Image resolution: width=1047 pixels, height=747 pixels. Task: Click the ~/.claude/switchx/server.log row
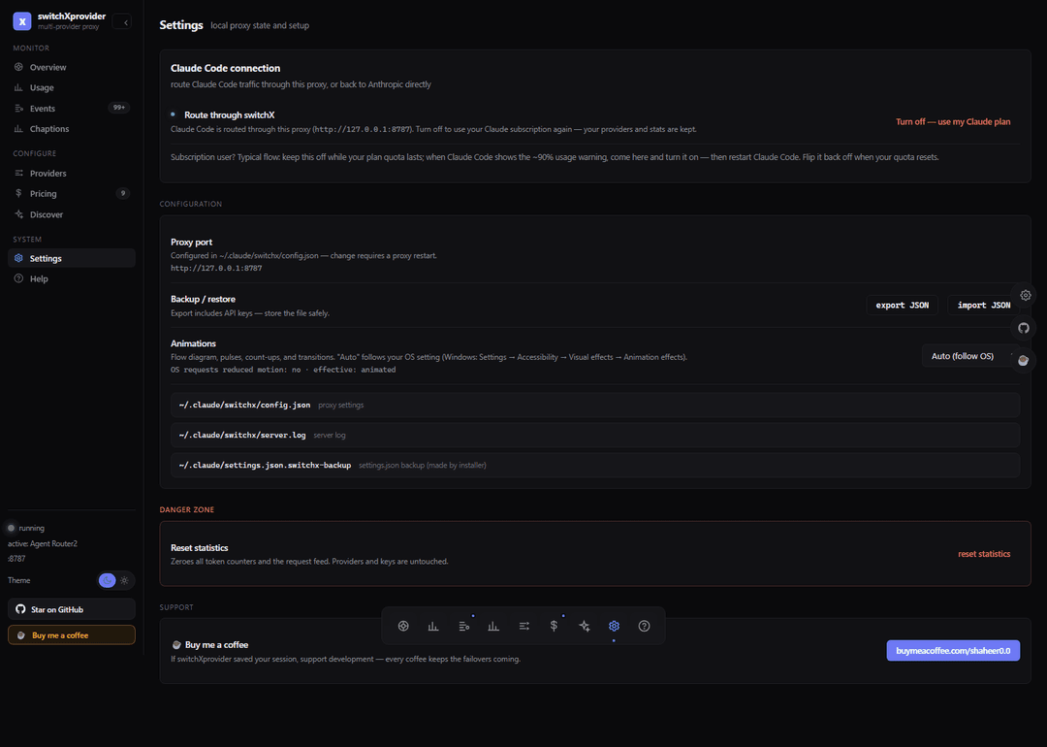(595, 435)
